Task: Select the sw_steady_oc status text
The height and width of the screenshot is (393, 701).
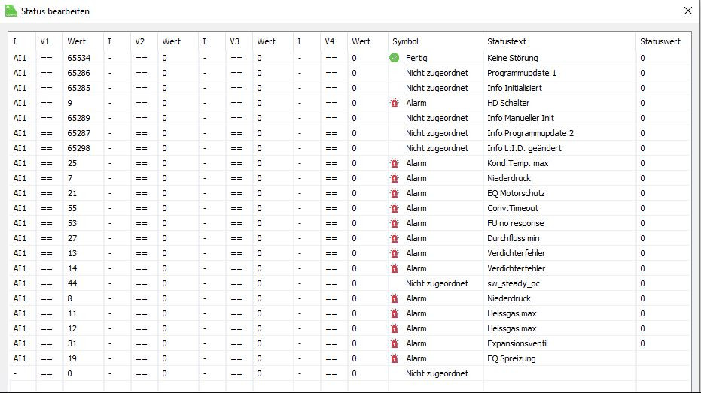Action: click(514, 284)
